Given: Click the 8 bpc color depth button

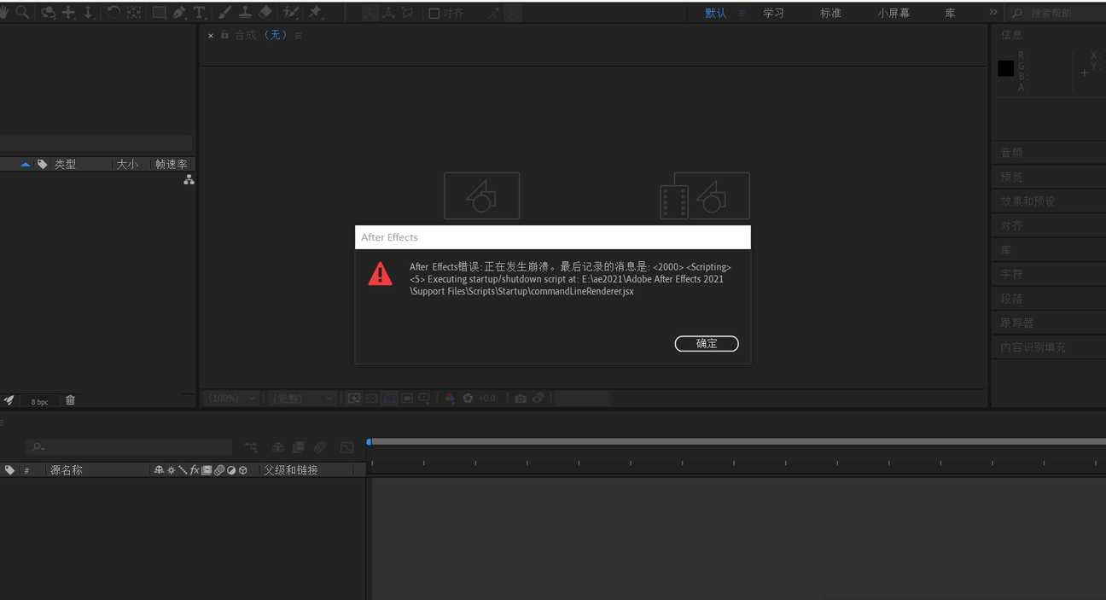Looking at the screenshot, I should point(39,401).
